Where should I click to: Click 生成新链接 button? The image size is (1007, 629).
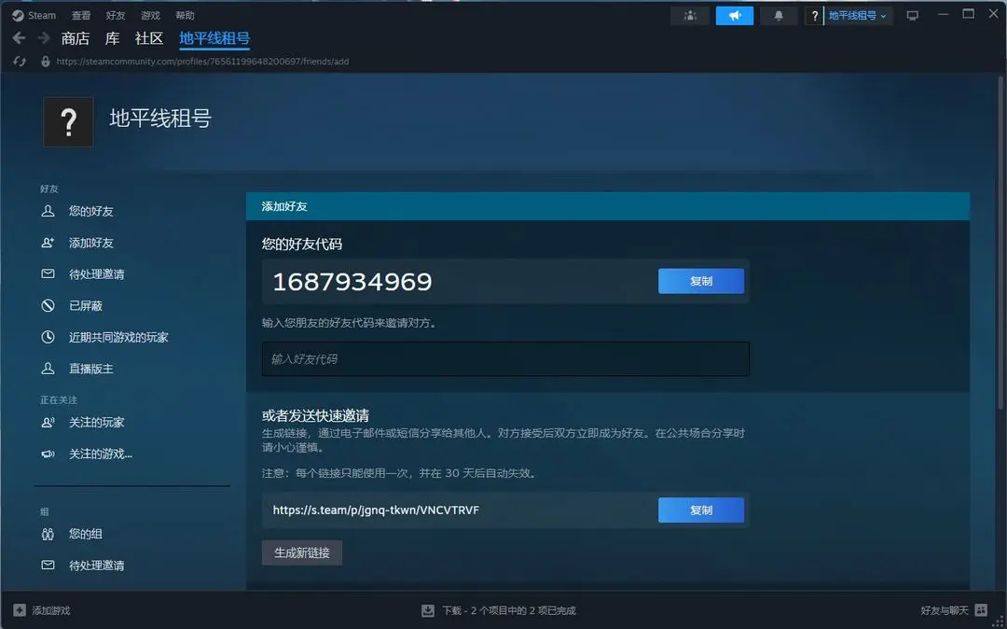click(302, 552)
